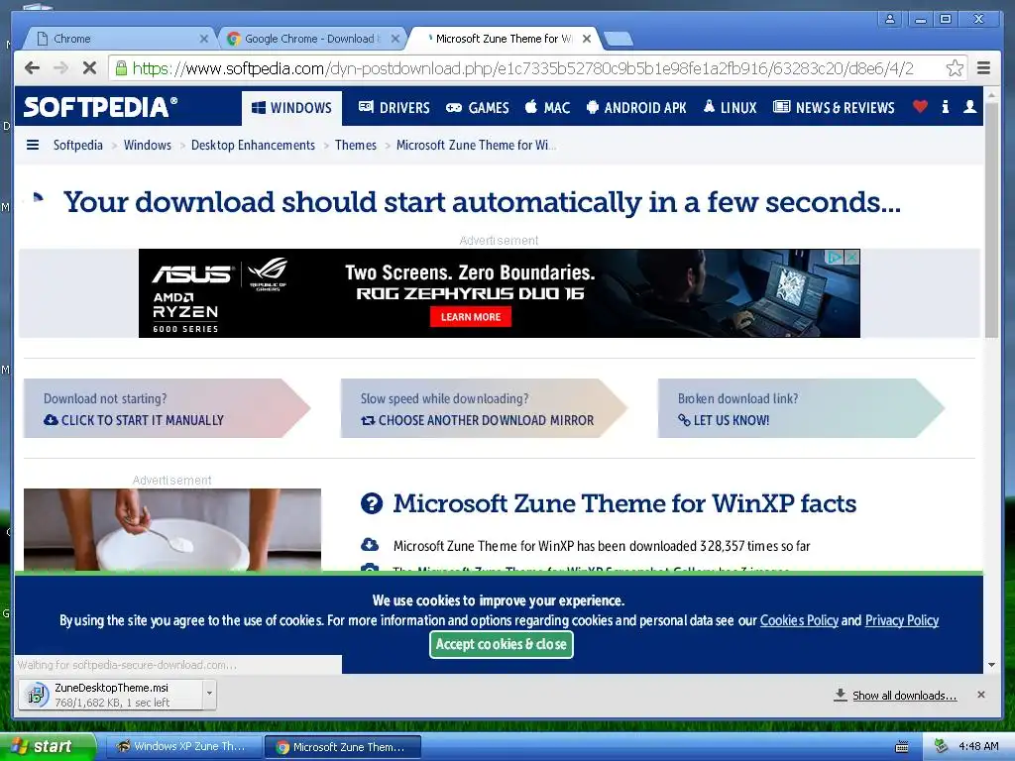
Task: Click scrollbar up arrow
Action: click(991, 94)
